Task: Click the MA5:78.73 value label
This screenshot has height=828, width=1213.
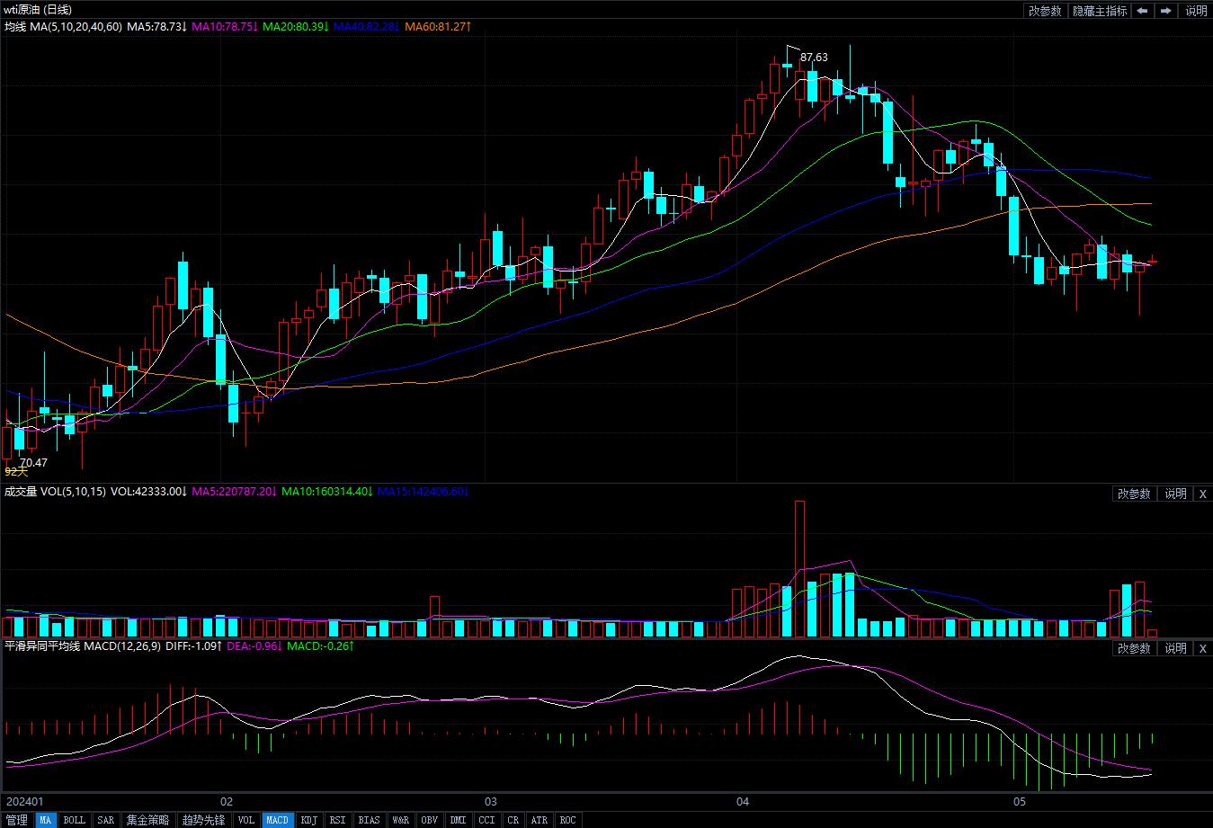Action: 156,27
